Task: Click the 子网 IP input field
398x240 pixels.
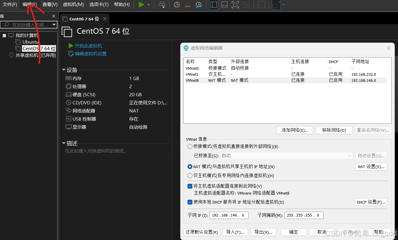Action: tap(229, 215)
